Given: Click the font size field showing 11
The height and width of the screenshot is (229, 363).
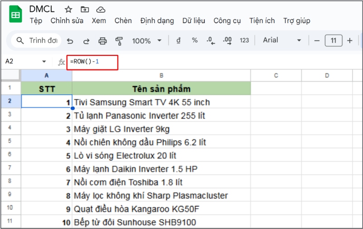Looking at the screenshot, I should point(334,41).
